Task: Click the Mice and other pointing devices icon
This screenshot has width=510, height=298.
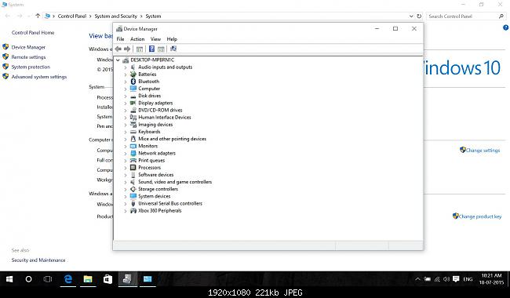Action: pyautogui.click(x=133, y=139)
